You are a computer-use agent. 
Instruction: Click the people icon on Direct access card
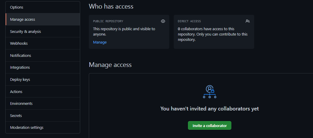point(248,21)
